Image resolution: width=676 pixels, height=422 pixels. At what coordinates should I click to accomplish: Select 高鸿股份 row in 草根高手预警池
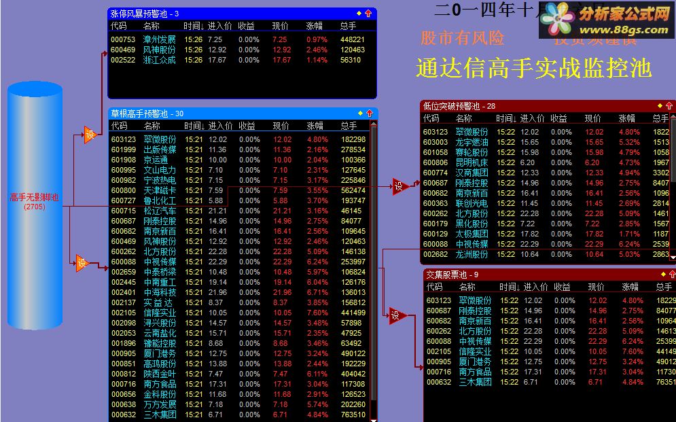coord(238,364)
